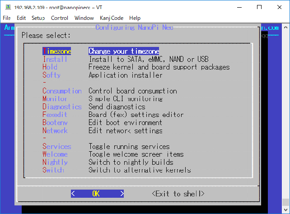Image resolution: width=290 pixels, height=214 pixels.
Task: Click the 'Please select:' prompt
Action: coord(46,35)
